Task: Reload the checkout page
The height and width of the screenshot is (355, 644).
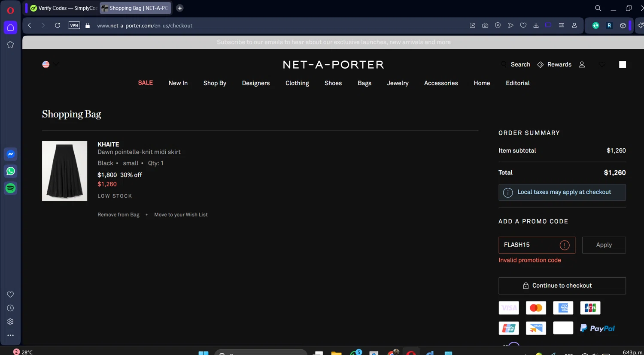Action: pos(57,25)
